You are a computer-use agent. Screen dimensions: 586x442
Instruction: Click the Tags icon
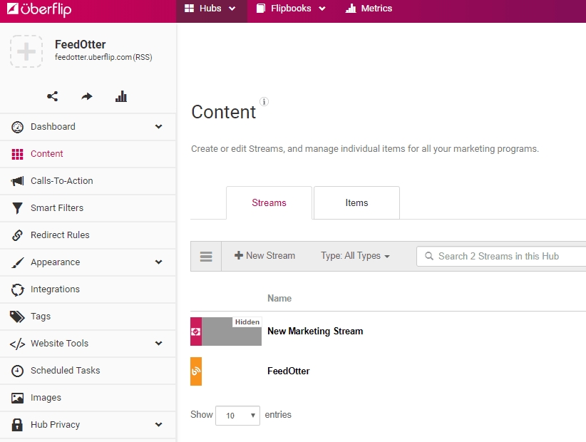[x=17, y=317]
